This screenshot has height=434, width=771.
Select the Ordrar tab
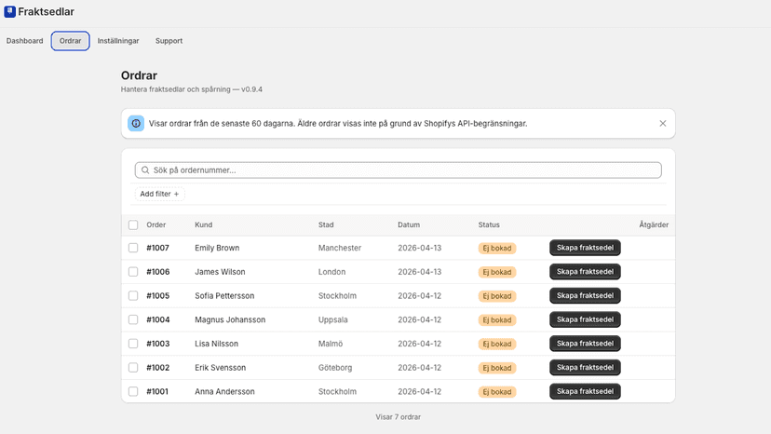coord(71,41)
